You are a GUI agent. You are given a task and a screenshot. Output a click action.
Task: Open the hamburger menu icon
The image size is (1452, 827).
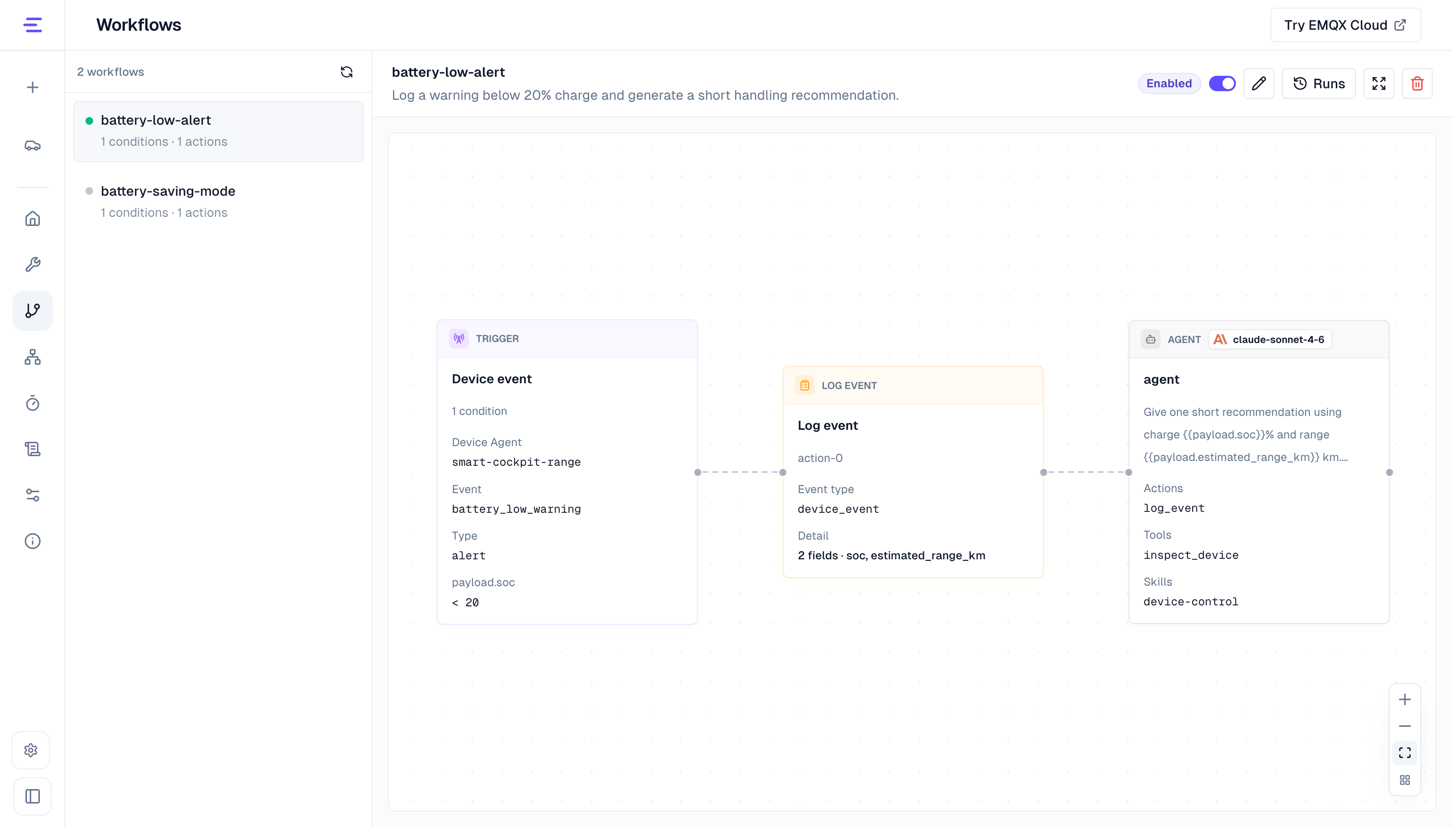click(x=32, y=25)
